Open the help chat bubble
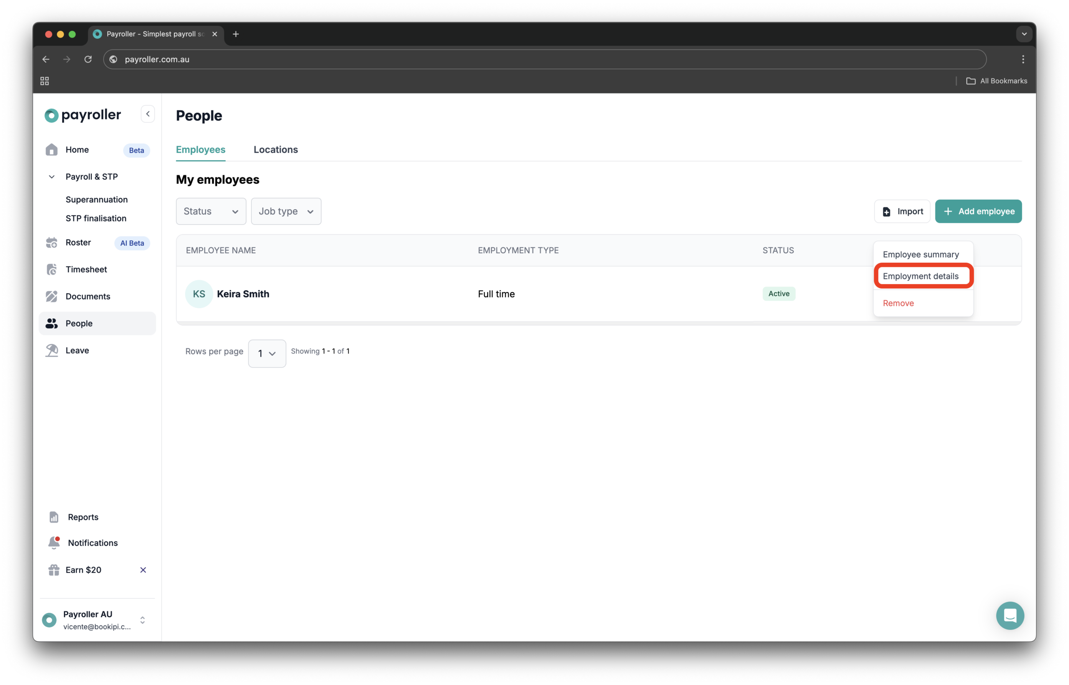The width and height of the screenshot is (1069, 685). [1010, 616]
